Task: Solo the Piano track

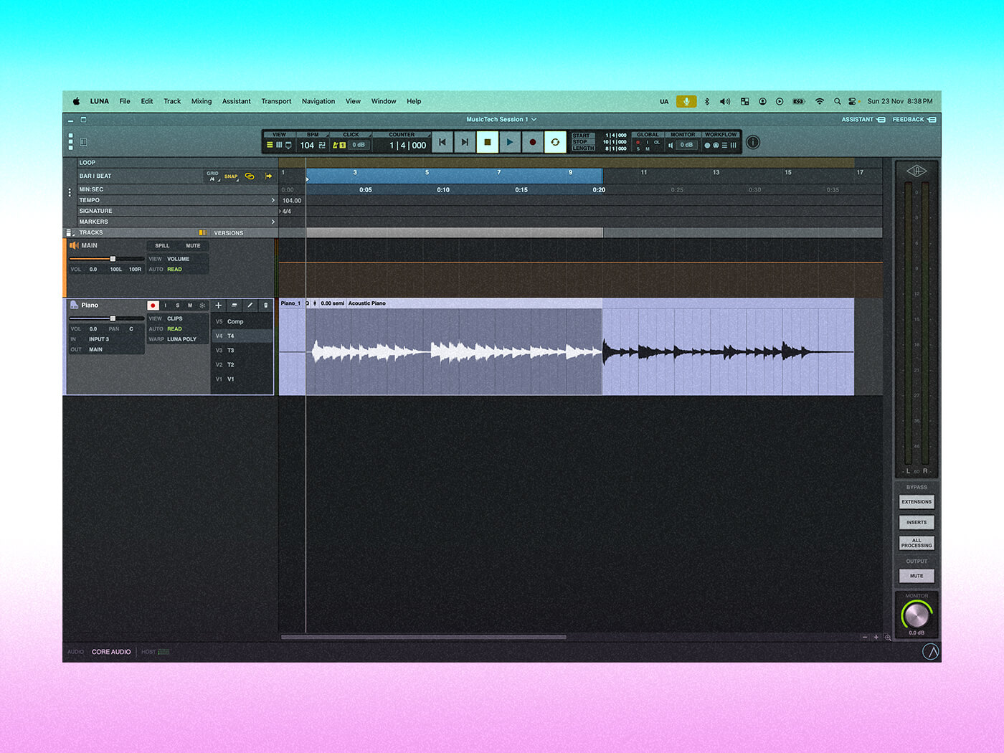Action: pyautogui.click(x=178, y=306)
